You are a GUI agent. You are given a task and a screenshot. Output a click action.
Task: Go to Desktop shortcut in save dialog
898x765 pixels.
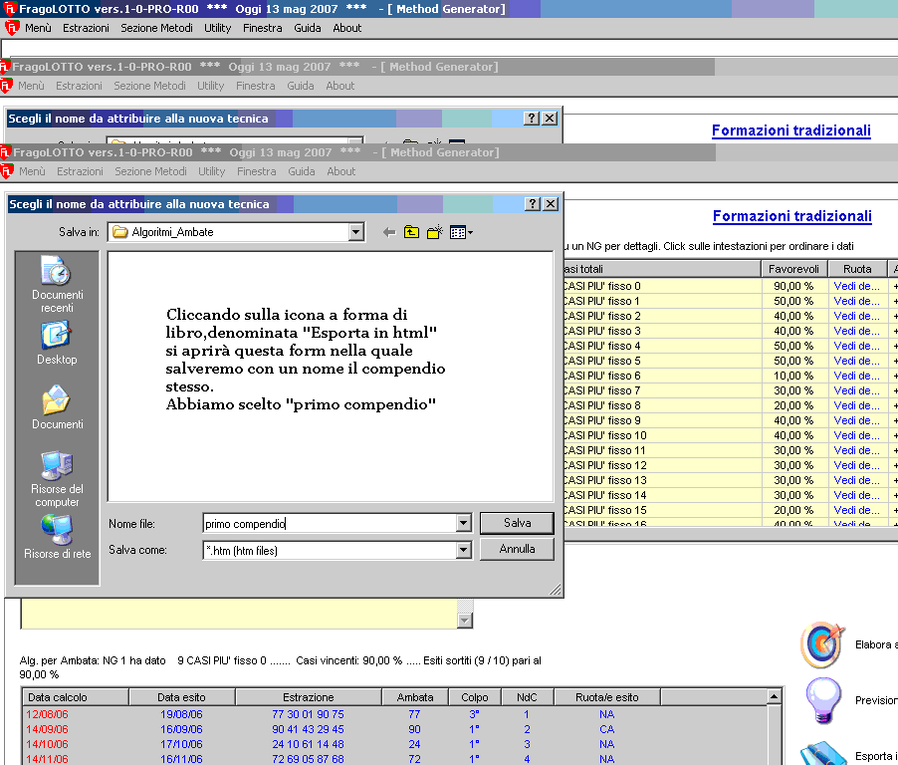(57, 344)
